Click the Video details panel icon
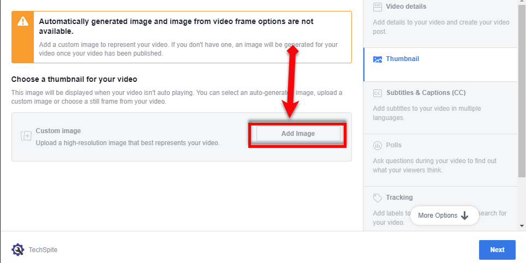Image resolution: width=526 pixels, height=263 pixels. click(x=377, y=7)
